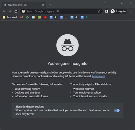This screenshot has width=135, height=130.
Task: Reload the current page
Action: (16, 11)
